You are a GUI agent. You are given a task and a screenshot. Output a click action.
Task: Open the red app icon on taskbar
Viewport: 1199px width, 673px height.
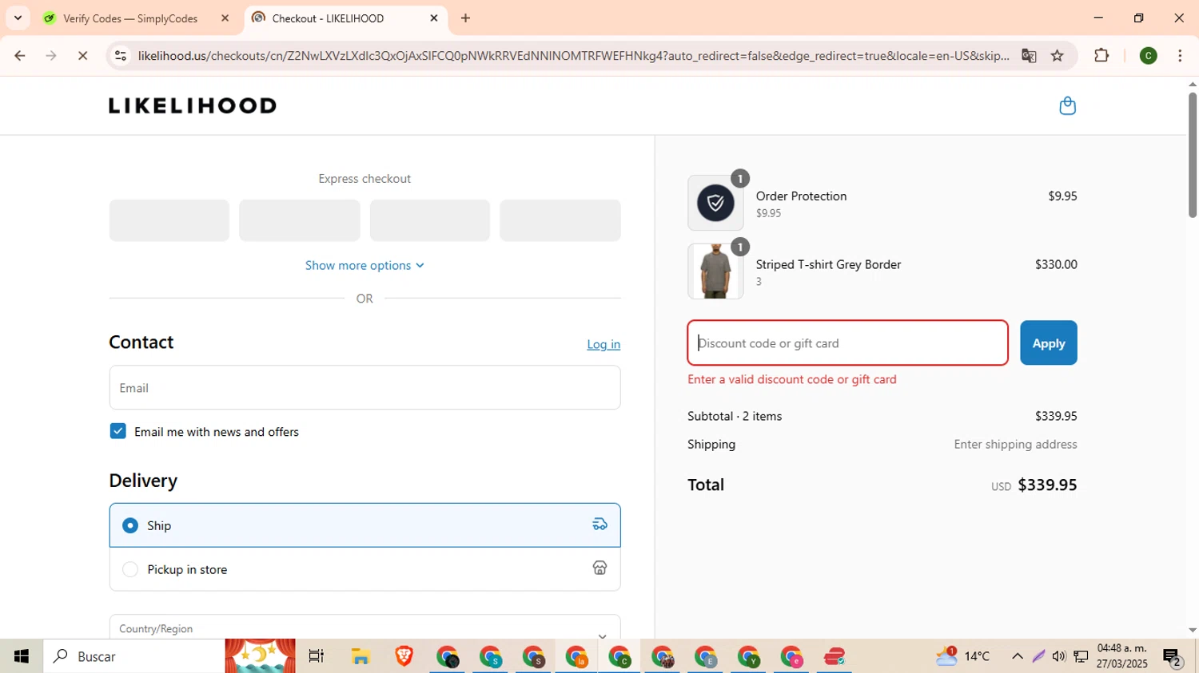(835, 656)
